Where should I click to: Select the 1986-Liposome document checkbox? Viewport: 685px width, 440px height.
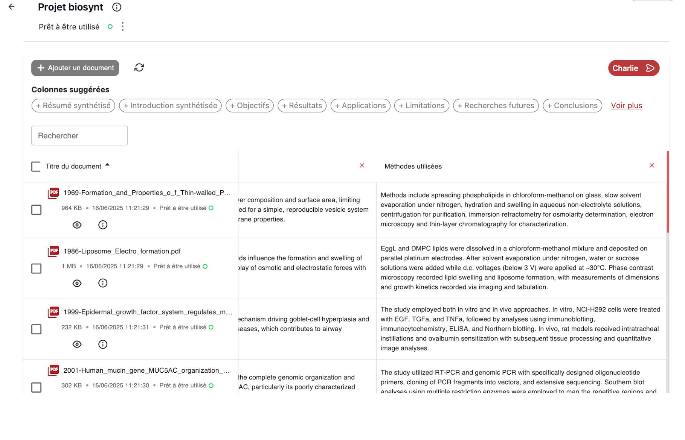pyautogui.click(x=37, y=269)
